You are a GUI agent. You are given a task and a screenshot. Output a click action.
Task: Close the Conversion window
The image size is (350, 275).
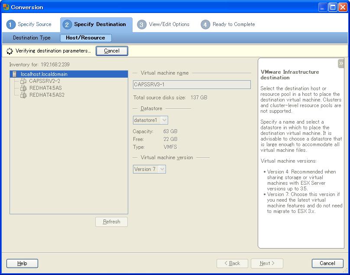click(343, 7)
